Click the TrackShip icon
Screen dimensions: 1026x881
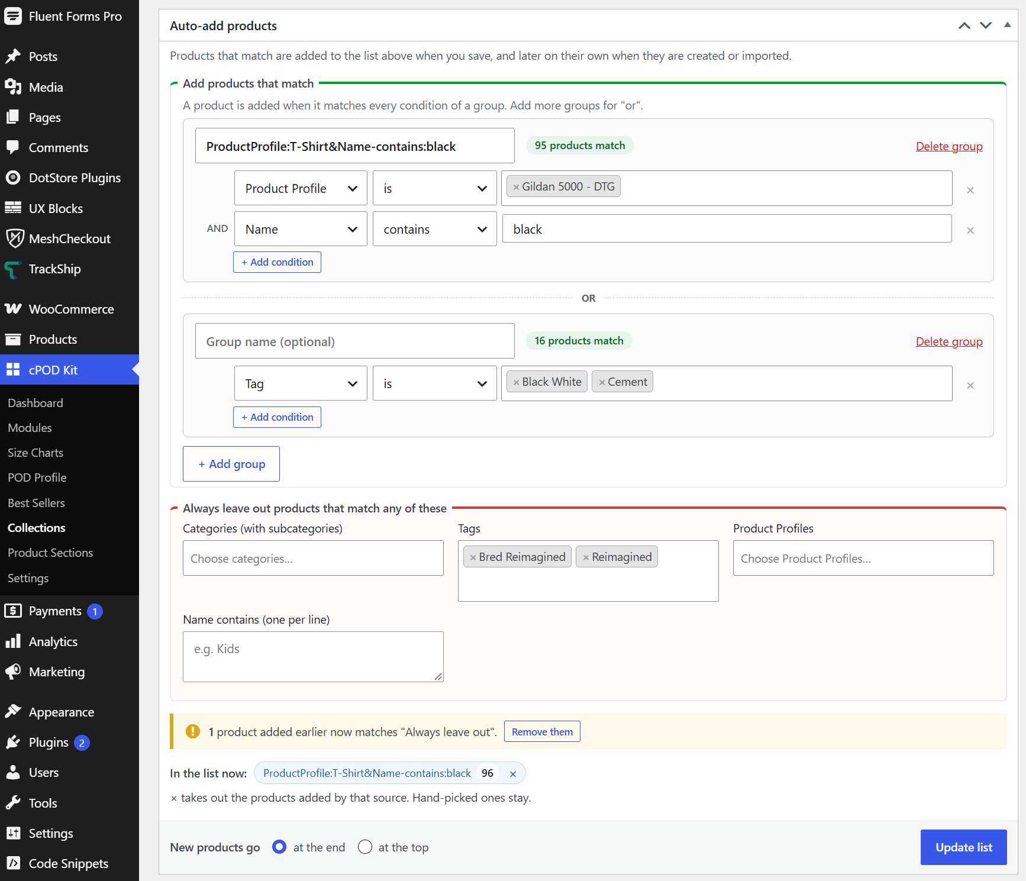coord(13,269)
